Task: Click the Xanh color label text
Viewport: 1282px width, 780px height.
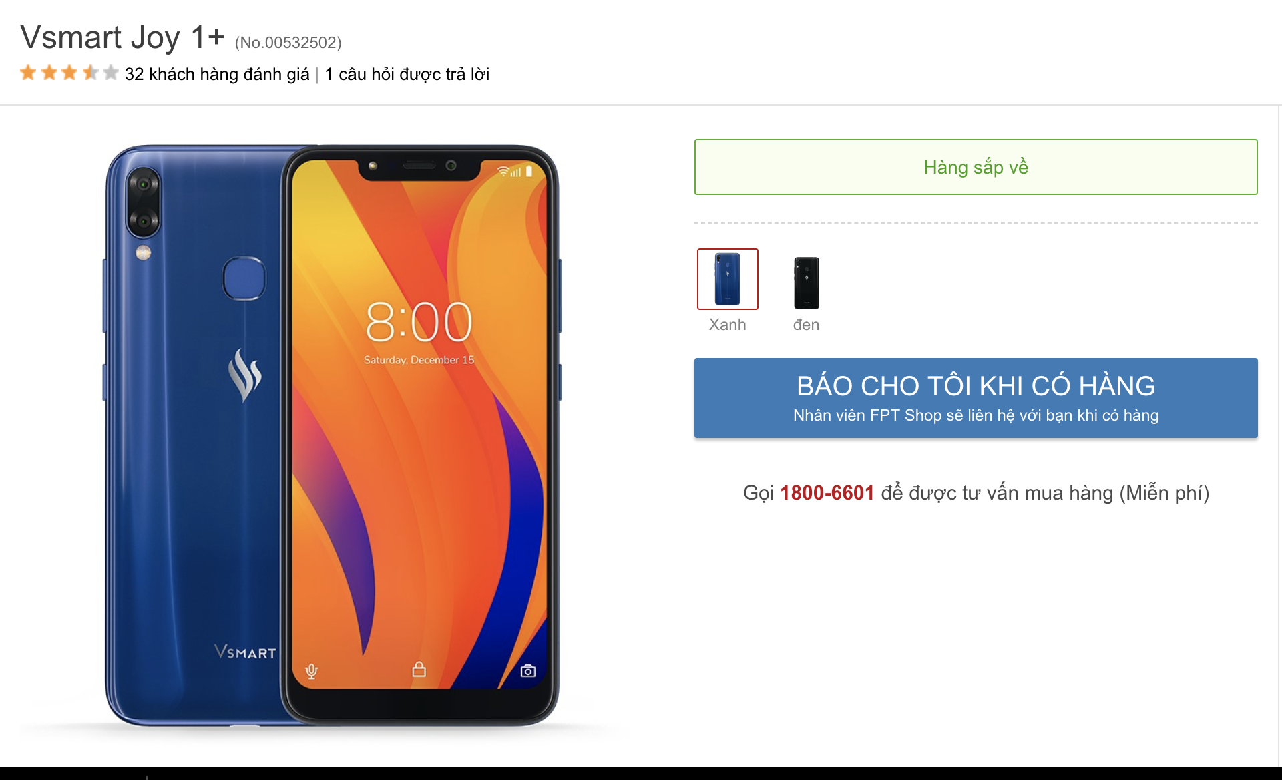Action: tap(728, 325)
